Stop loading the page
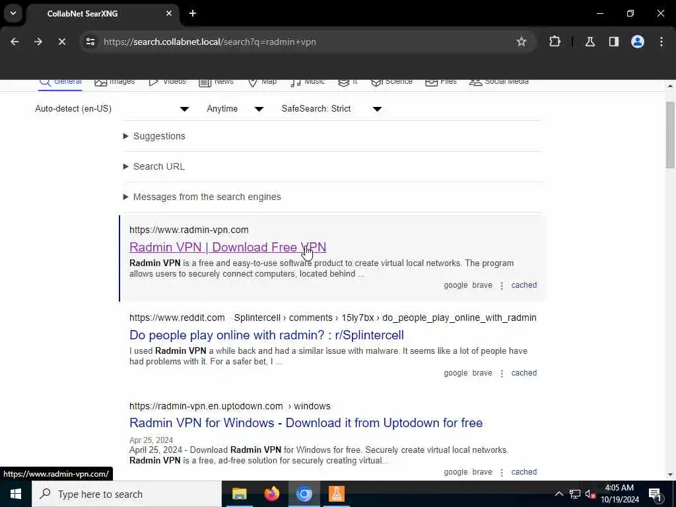The width and height of the screenshot is (676, 507). coord(62,42)
